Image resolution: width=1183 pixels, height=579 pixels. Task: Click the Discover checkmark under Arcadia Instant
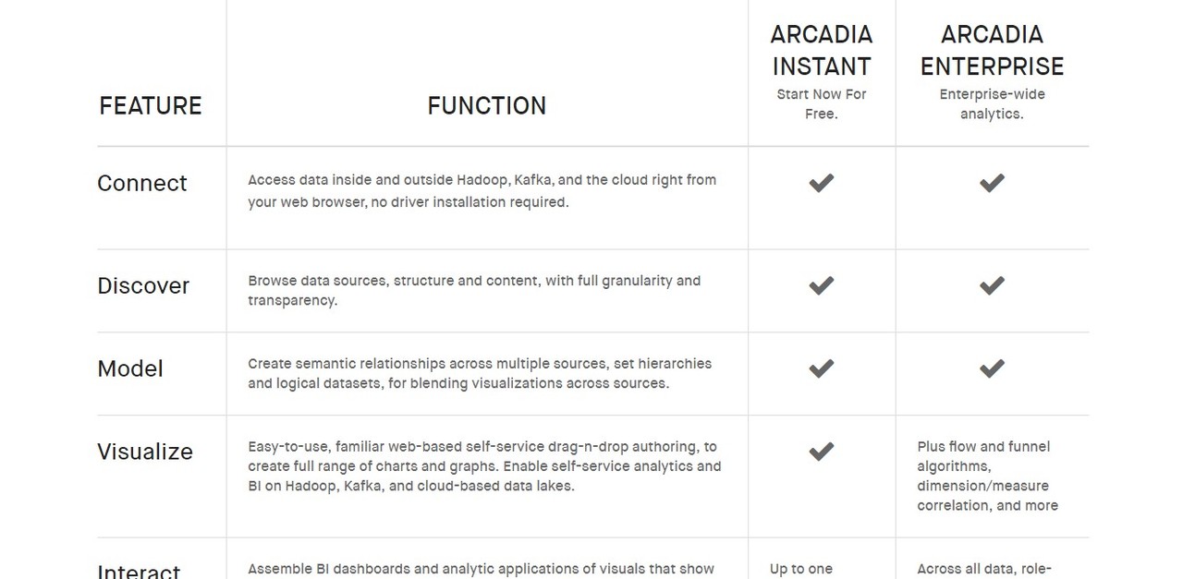821,285
